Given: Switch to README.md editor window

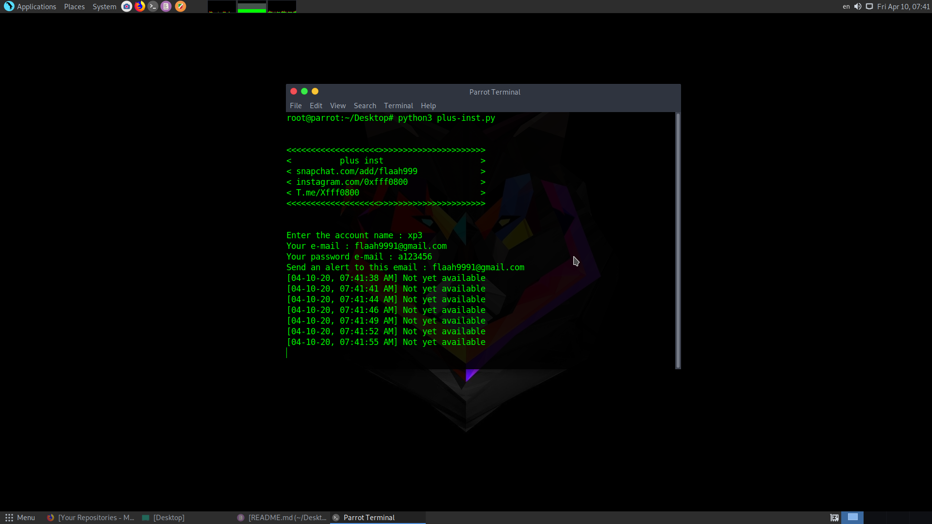Looking at the screenshot, I should click(x=282, y=518).
